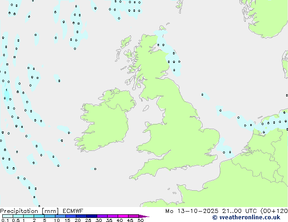
Task: Click the 5–10 mm blue legend swatch
Action: [50, 216]
